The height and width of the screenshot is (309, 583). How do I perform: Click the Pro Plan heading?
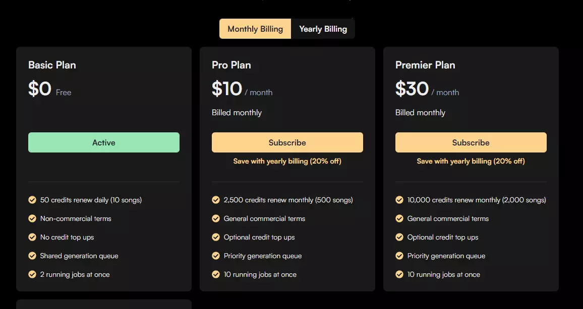point(231,65)
